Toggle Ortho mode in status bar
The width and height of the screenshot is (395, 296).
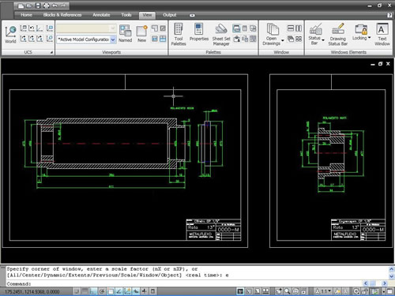click(93, 291)
